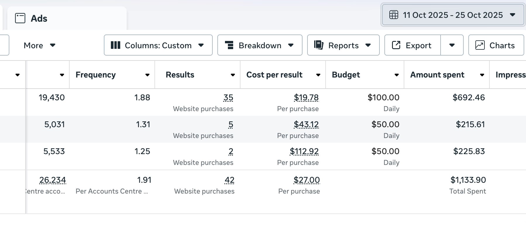Select the $692.46 amount spent cell

469,97
